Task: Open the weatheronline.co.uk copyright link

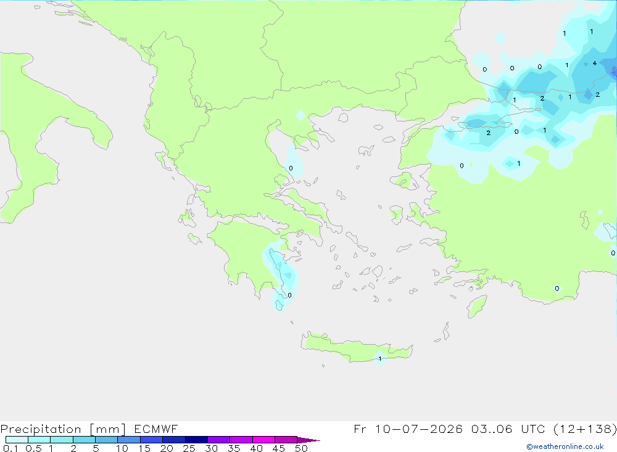Action: [x=565, y=446]
